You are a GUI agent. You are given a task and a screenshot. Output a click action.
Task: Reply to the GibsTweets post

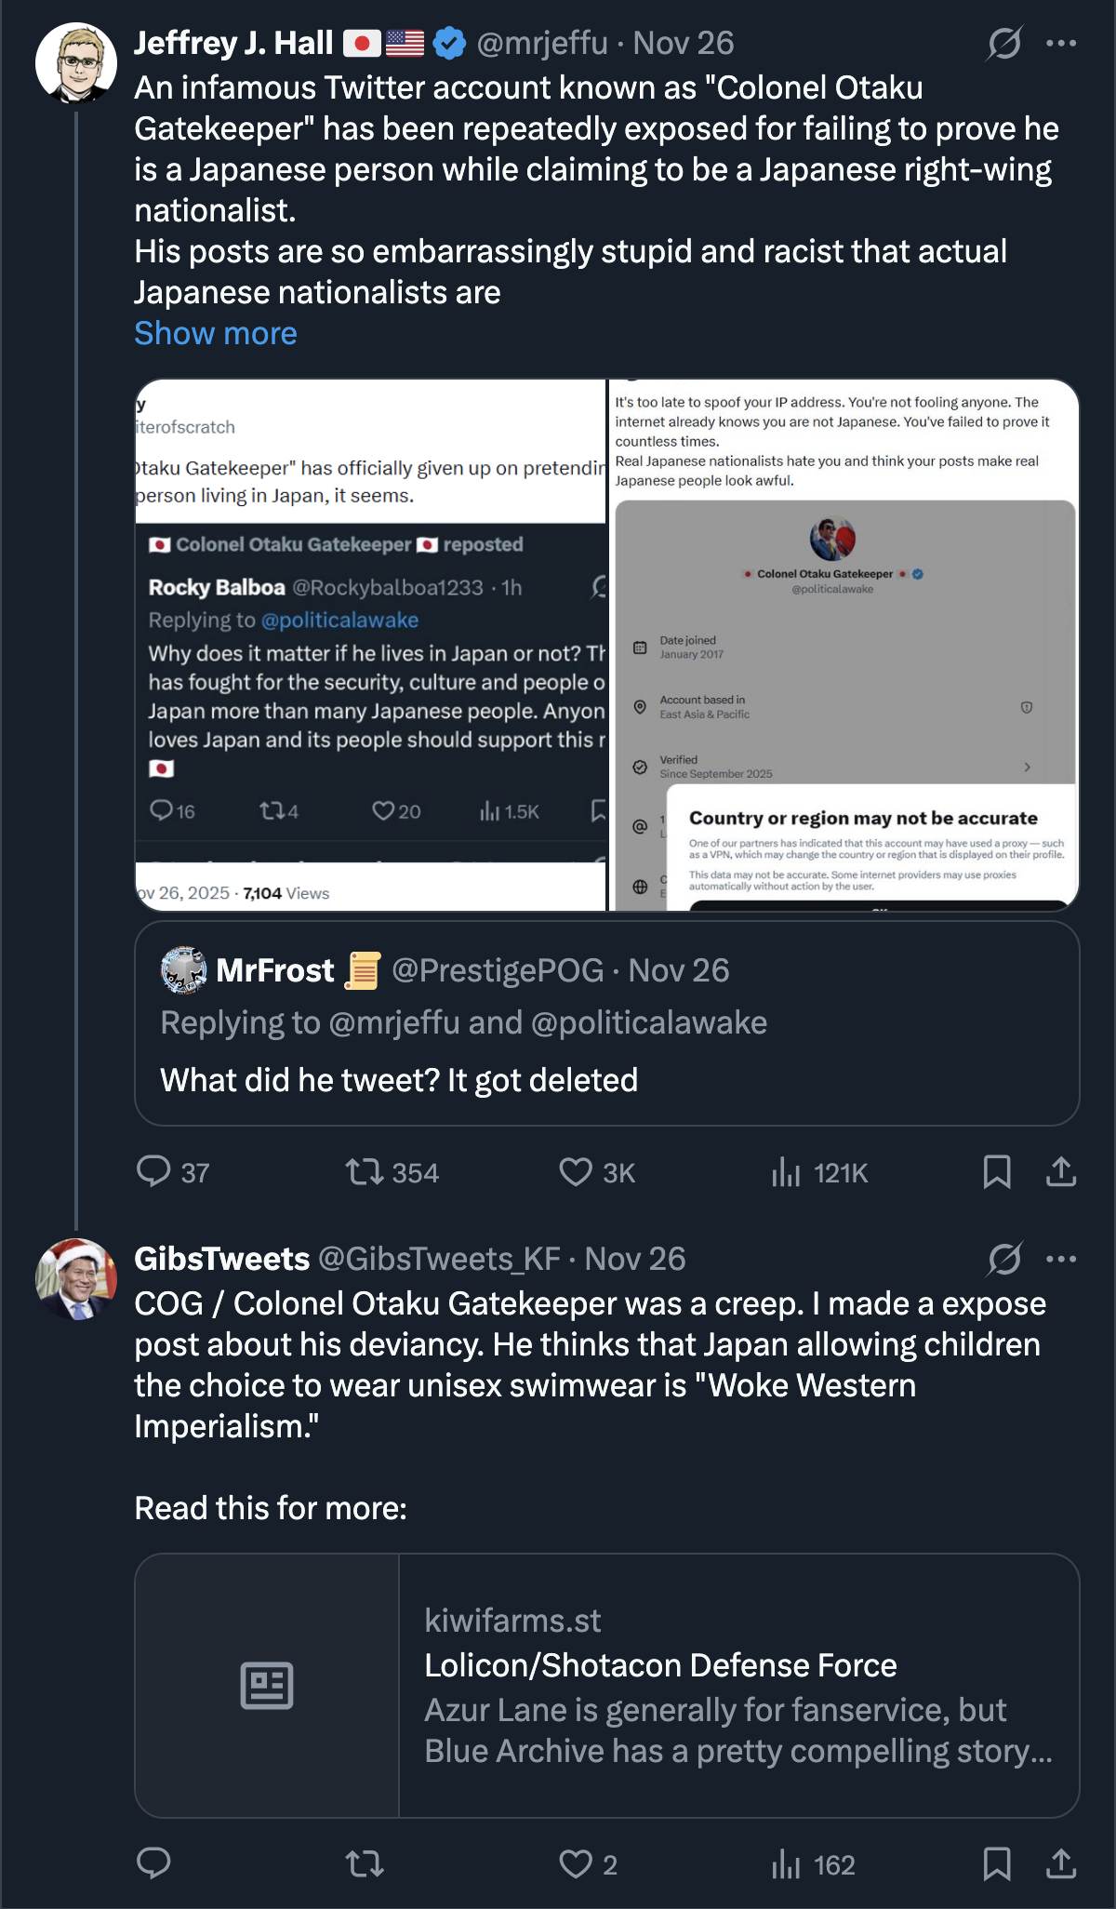pos(154,1863)
